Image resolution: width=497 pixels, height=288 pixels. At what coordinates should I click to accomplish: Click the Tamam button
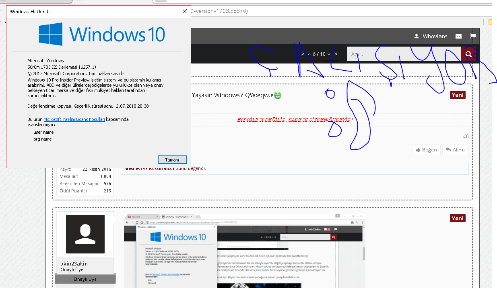pyautogui.click(x=172, y=160)
